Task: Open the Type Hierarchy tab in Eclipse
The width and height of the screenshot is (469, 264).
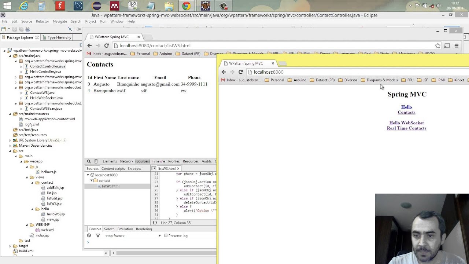Action: pos(57,37)
